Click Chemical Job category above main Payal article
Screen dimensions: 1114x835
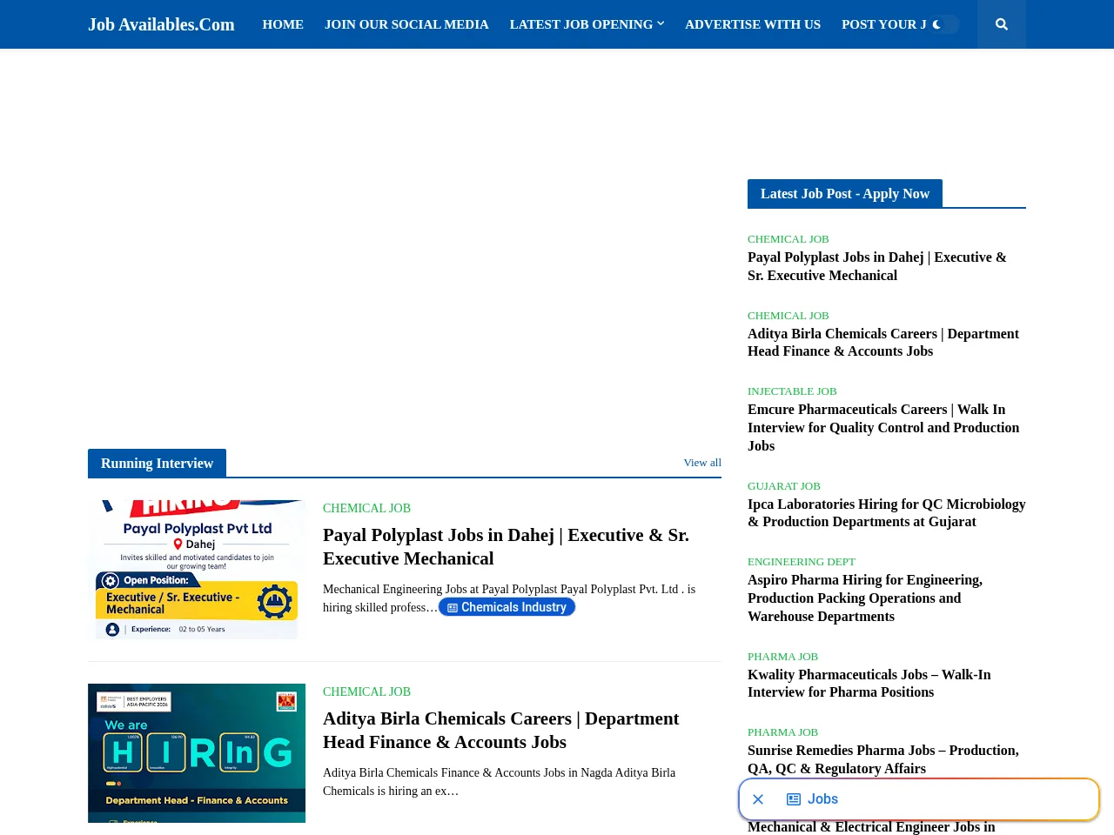pyautogui.click(x=366, y=508)
